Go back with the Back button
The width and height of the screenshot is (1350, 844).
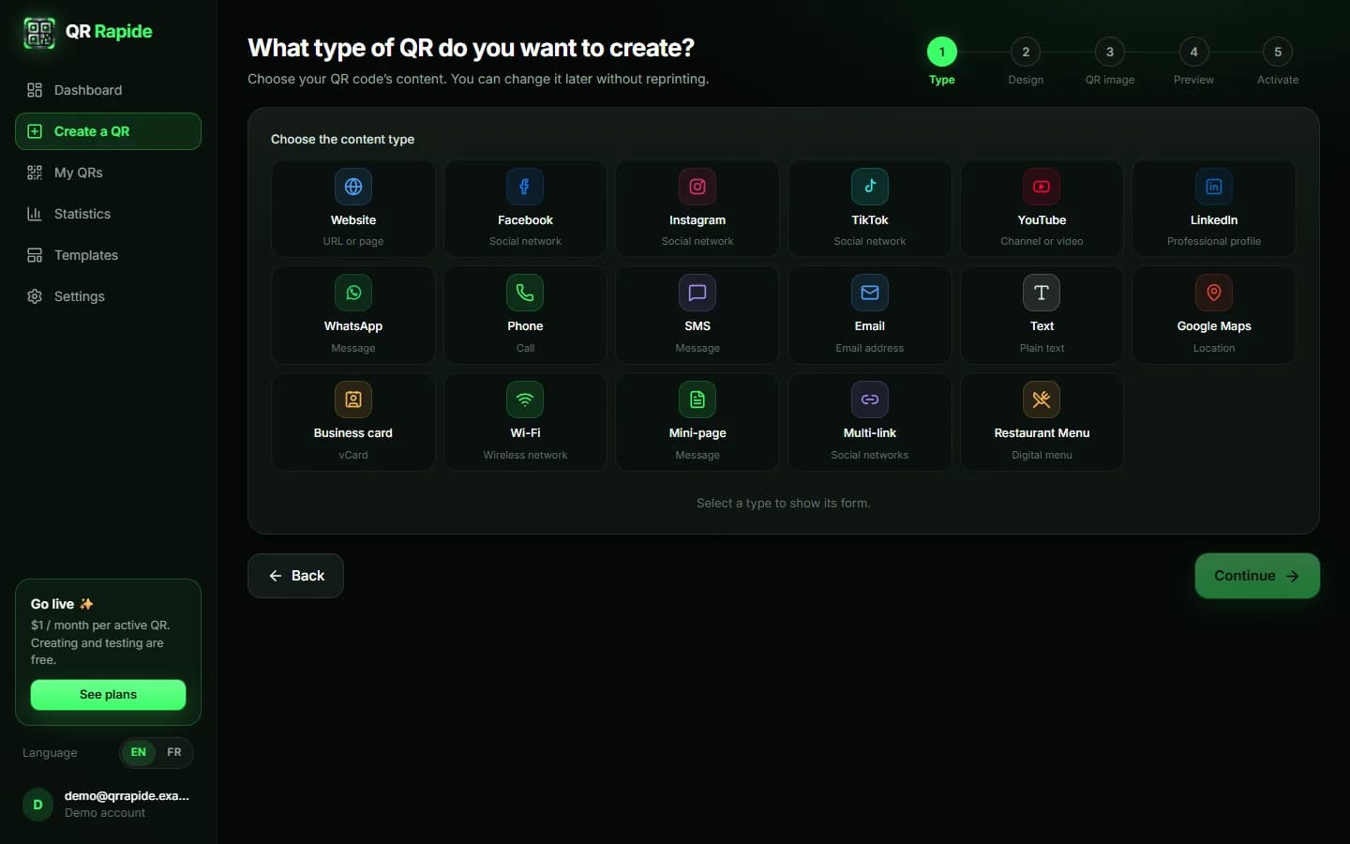(295, 576)
